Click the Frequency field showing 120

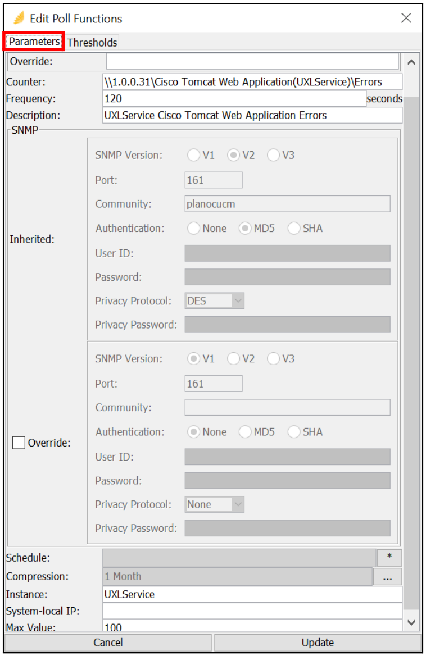(x=234, y=98)
